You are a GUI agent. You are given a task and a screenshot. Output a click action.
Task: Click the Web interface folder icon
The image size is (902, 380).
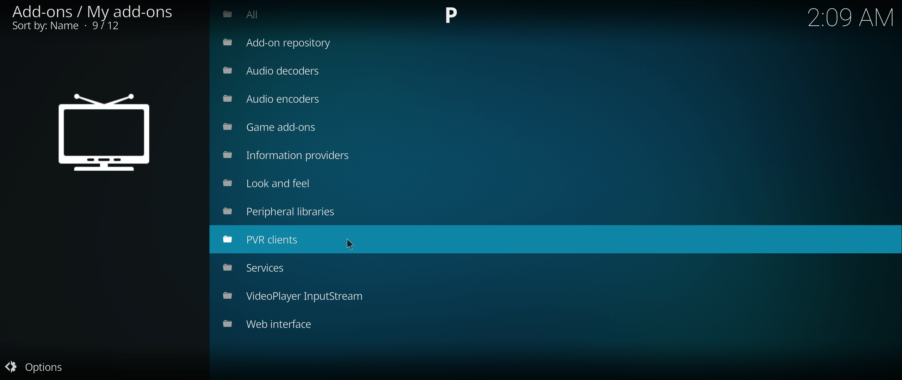click(228, 323)
